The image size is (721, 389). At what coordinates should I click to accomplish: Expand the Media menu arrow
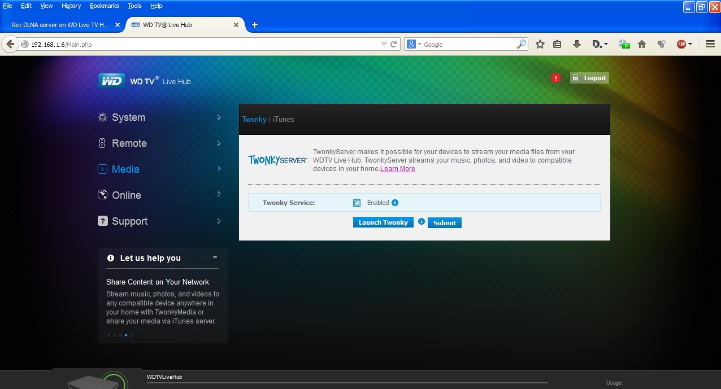219,169
